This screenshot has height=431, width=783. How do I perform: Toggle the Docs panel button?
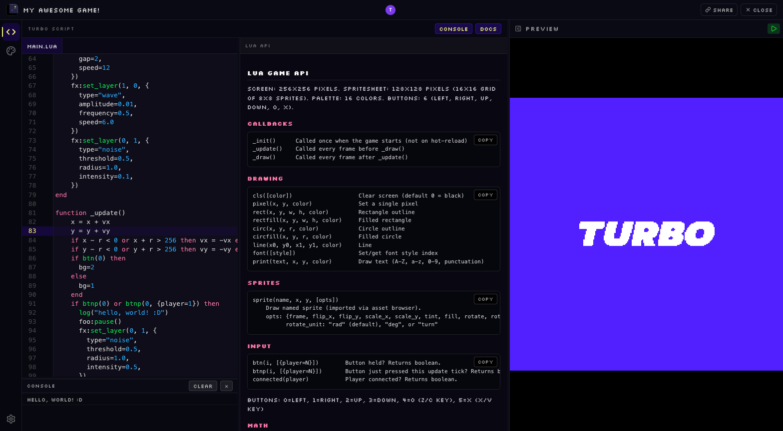[x=488, y=29]
